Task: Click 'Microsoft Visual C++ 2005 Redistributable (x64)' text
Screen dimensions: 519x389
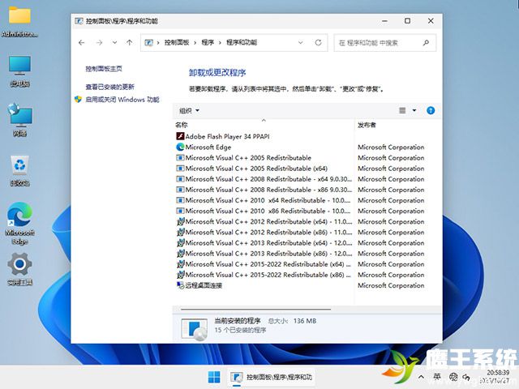Action: 256,169
